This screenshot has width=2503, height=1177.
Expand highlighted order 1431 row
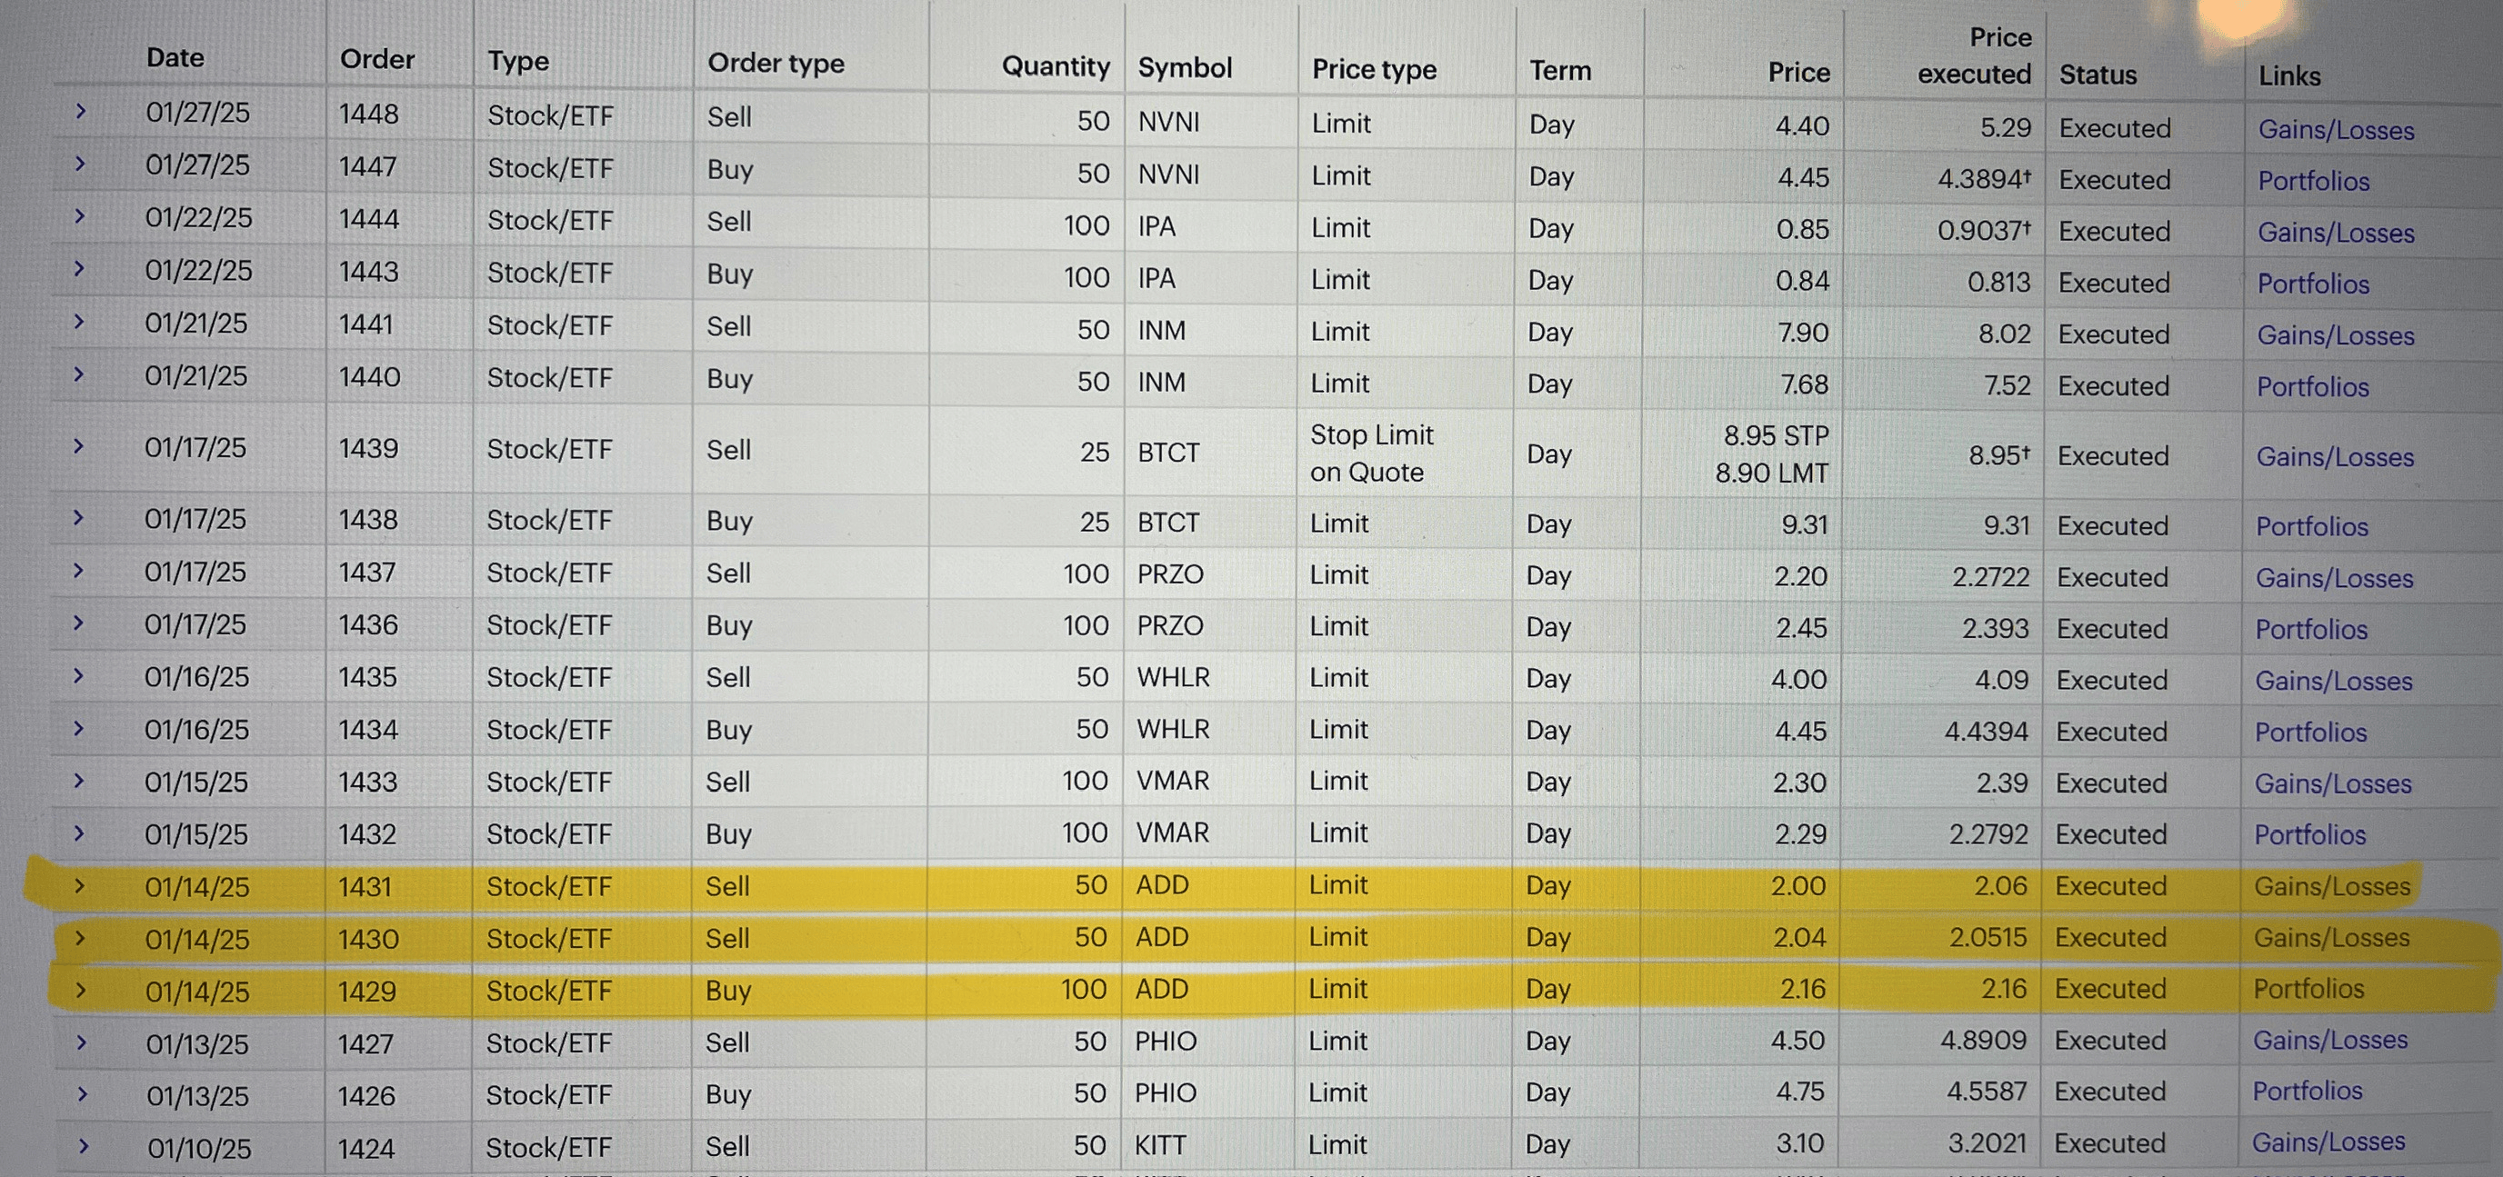click(80, 885)
